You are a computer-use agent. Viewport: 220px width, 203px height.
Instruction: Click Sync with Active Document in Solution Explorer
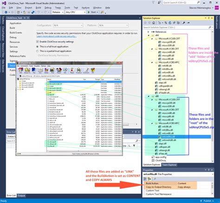[x=166, y=23]
